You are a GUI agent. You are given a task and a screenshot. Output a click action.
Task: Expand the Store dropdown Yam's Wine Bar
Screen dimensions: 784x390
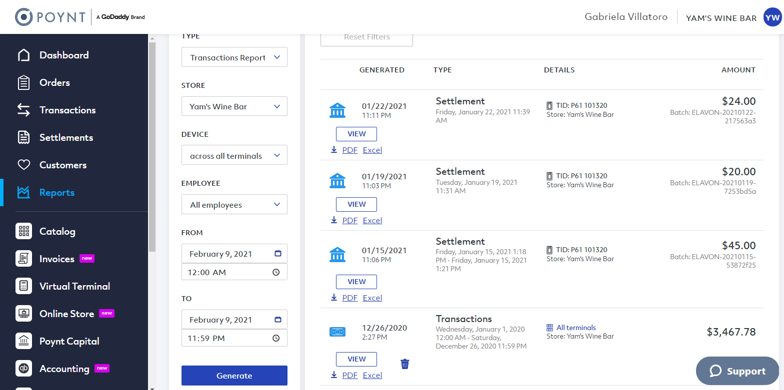pos(234,106)
